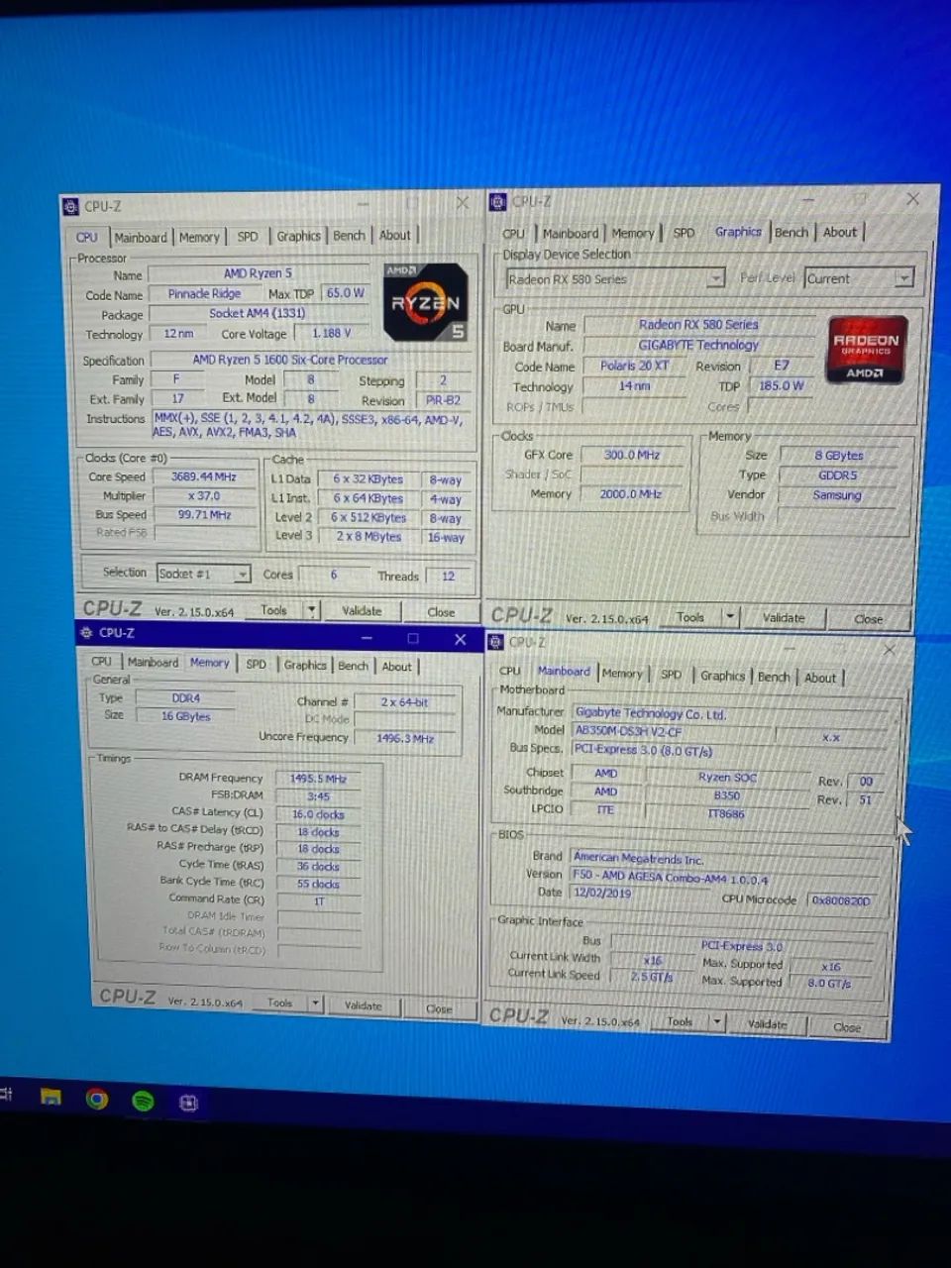951x1268 pixels.
Task: Open About tab in CPU window
Action: click(395, 235)
